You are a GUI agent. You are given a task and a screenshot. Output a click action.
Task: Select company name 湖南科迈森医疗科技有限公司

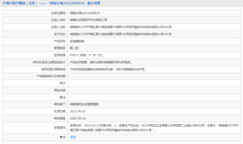[x=88, y=20]
